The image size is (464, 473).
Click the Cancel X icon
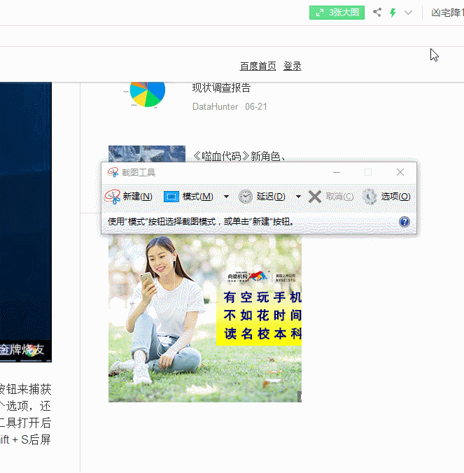tap(315, 197)
